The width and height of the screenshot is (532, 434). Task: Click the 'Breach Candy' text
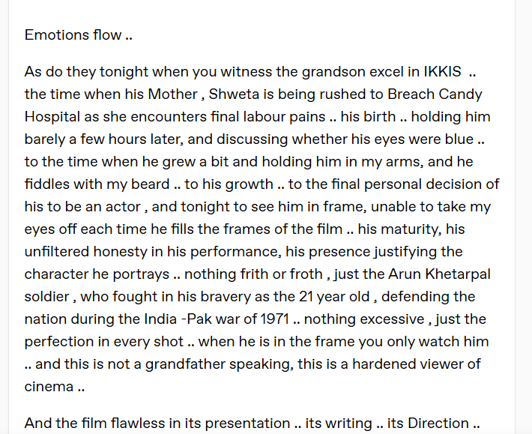point(435,94)
